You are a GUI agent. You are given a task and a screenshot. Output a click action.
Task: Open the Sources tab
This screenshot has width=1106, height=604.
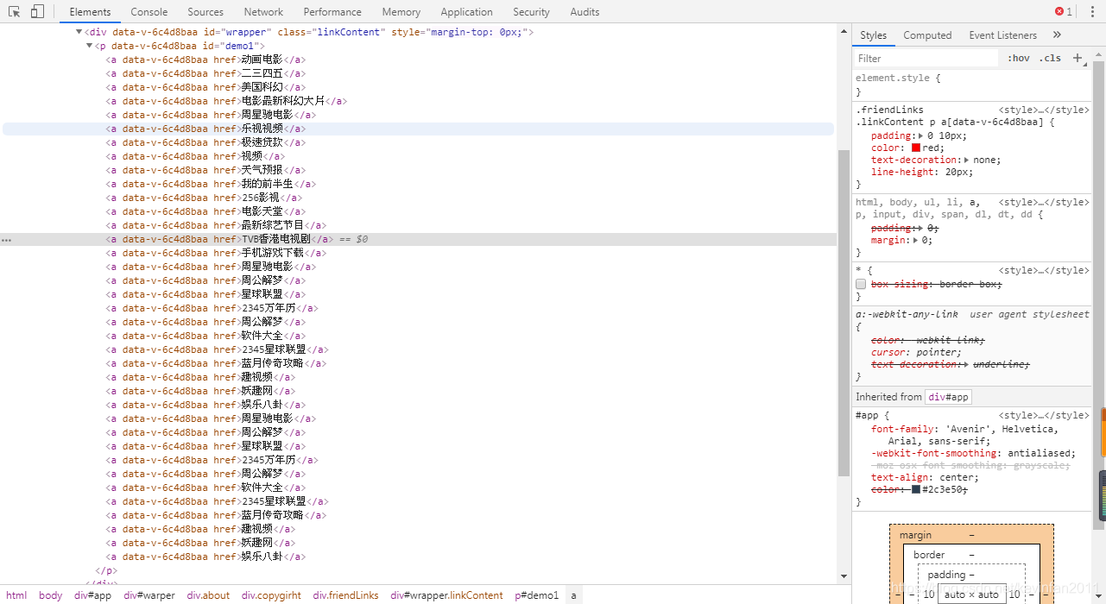point(205,12)
